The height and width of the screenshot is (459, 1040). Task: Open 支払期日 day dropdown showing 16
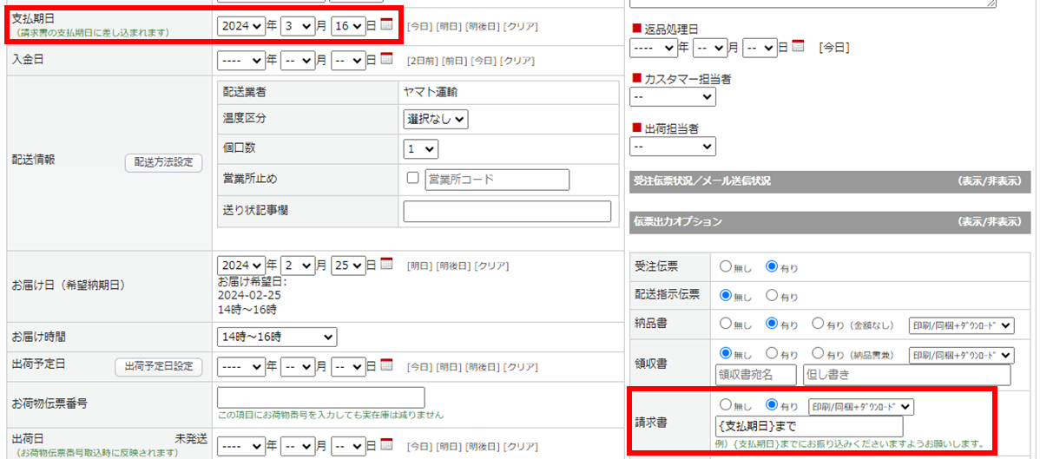[x=348, y=26]
